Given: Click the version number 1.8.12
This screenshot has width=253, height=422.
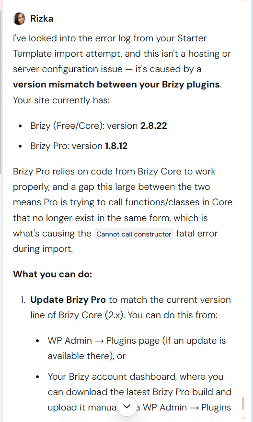Looking at the screenshot, I should 116,146.
